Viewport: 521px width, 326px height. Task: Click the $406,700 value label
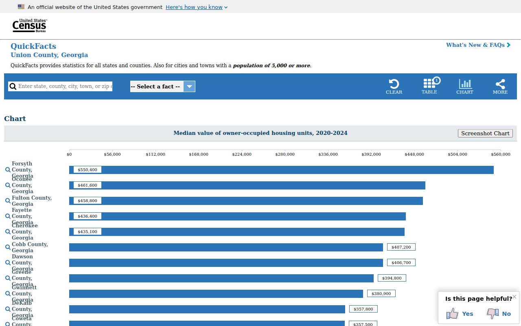tap(401, 263)
